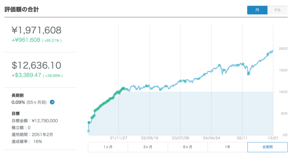This screenshot has width=292, height=158.
Task: Open the 長期割 details arrow icon
Action: 52,102
